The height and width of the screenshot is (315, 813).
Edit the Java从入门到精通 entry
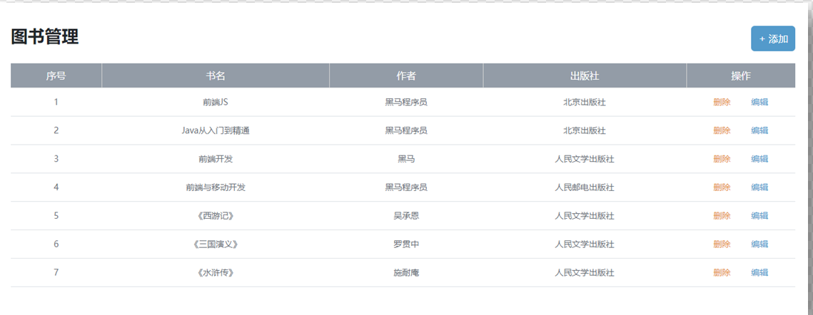point(759,130)
